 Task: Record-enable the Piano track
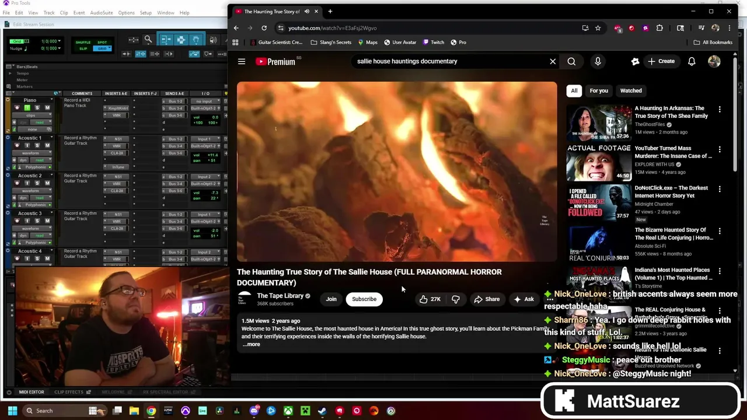17,108
